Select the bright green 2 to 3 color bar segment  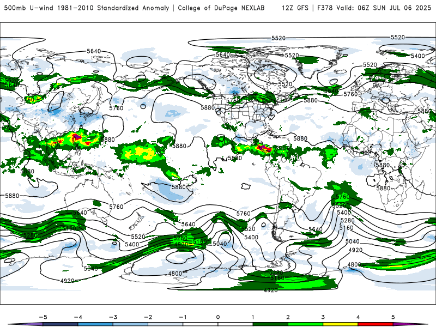(x=306, y=324)
